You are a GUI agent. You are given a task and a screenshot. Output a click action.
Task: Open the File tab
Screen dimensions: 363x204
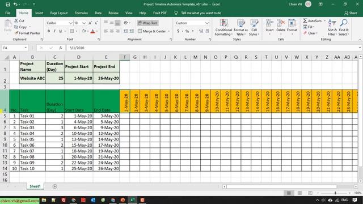pos(7,13)
